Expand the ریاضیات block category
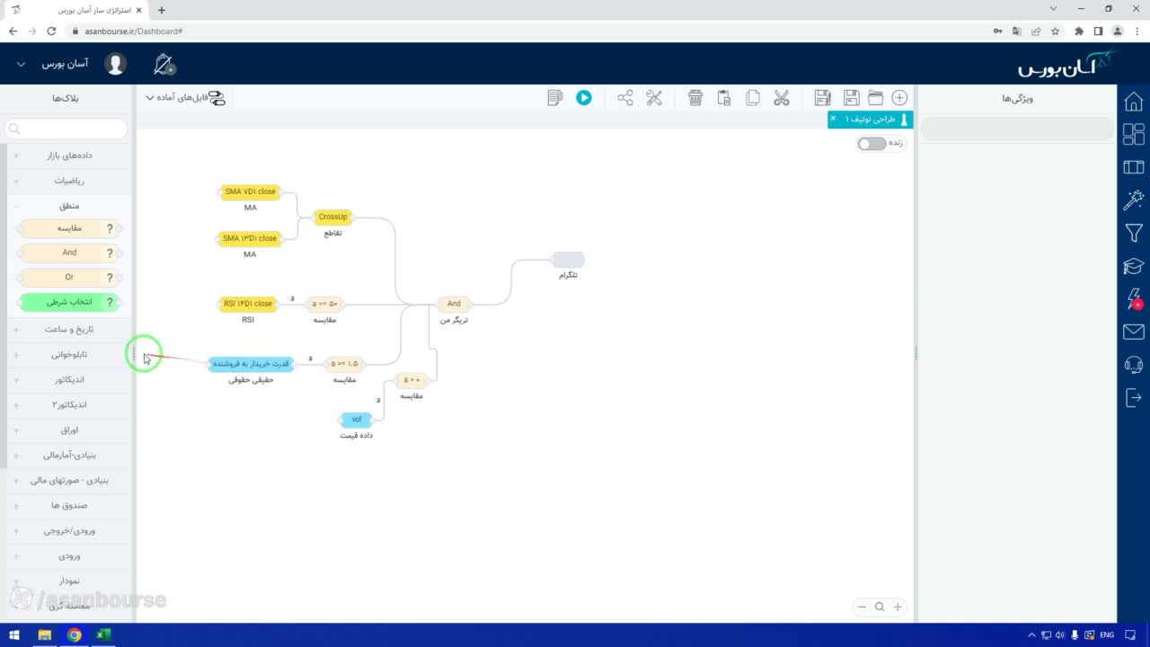 [x=70, y=181]
